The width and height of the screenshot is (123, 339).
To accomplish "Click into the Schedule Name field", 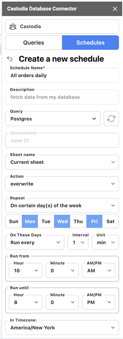I will [x=62, y=75].
